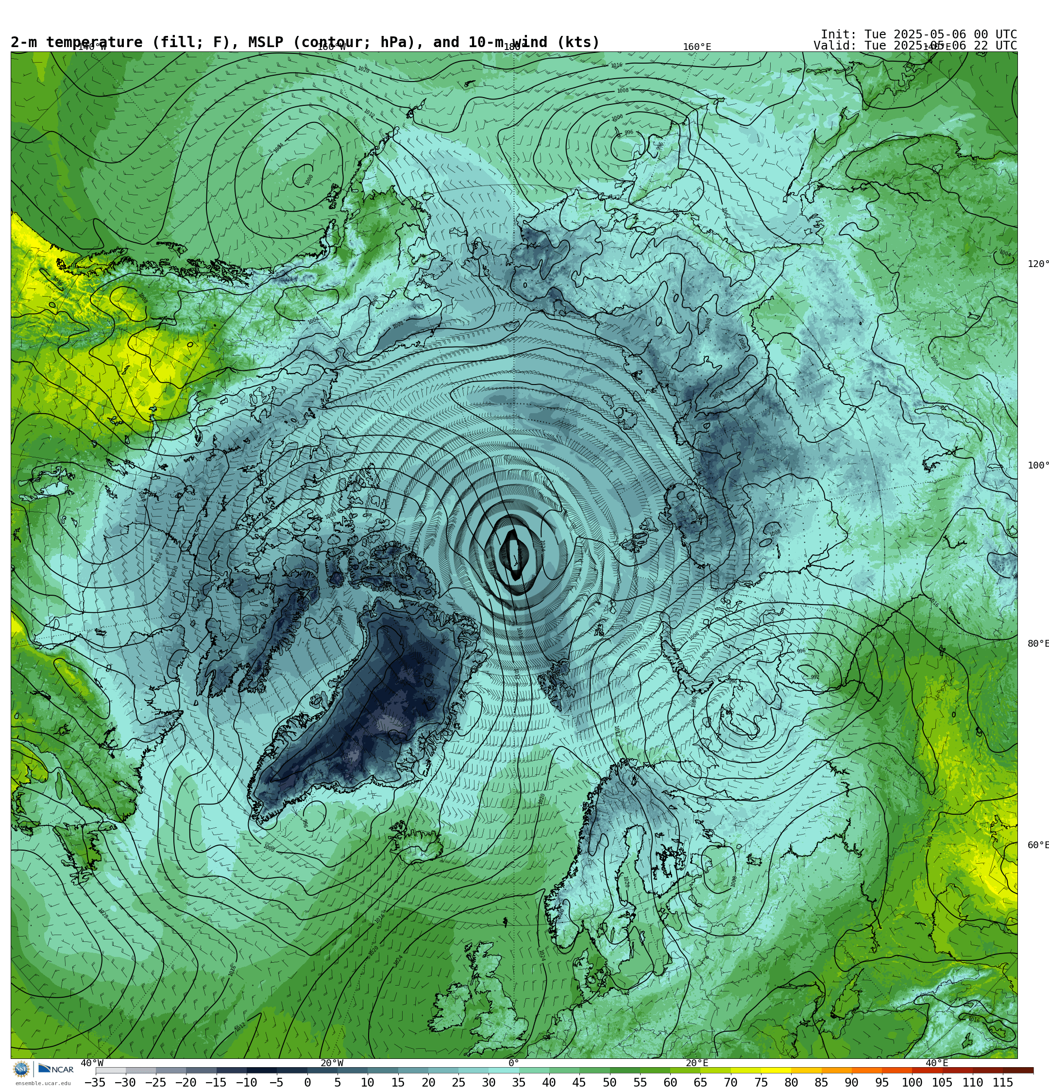Open the ensemble.ucar.edu link text
The image size is (1049, 1089).
(43, 1083)
